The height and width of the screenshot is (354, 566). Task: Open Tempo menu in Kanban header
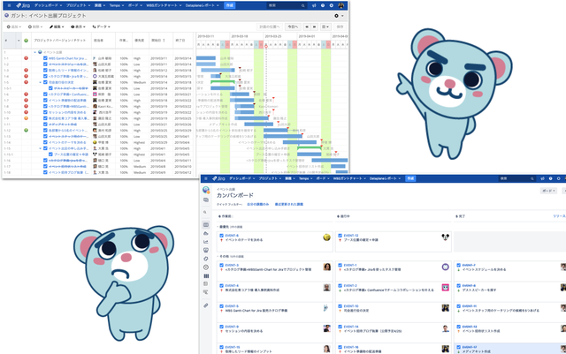click(x=305, y=178)
